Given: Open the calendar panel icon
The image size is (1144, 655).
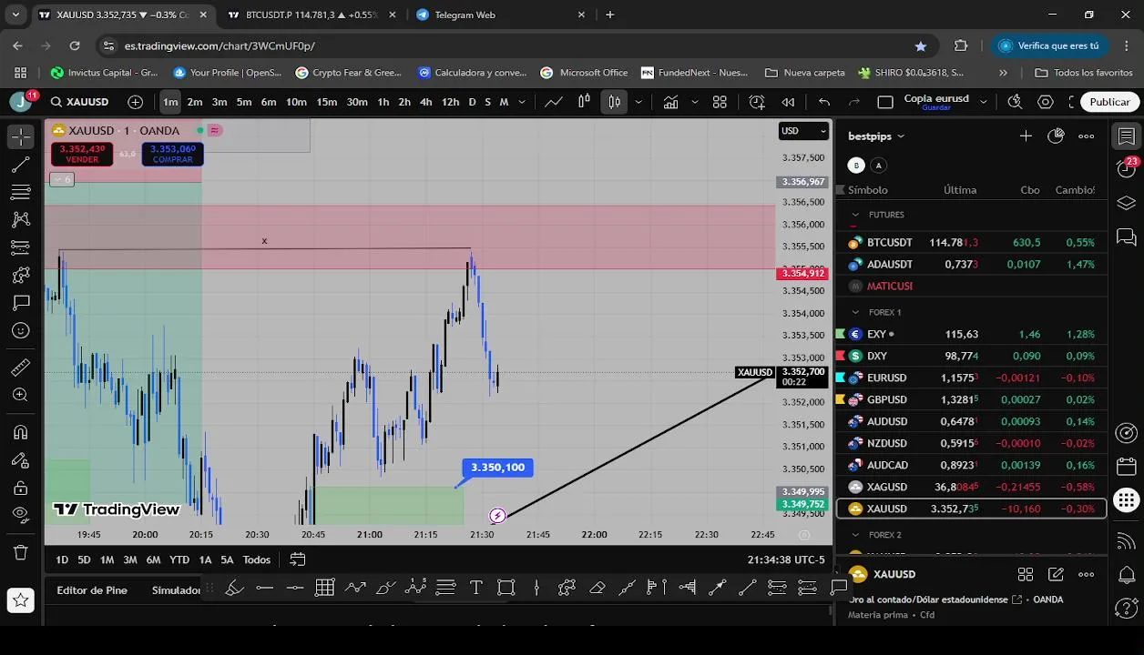Looking at the screenshot, I should 1127,466.
